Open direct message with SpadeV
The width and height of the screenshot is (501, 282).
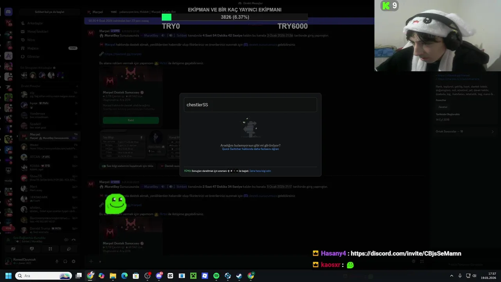click(49, 126)
